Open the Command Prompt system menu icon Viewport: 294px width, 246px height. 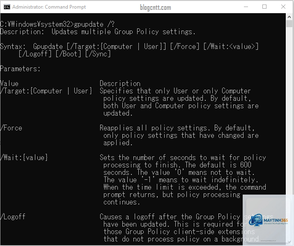[7, 7]
